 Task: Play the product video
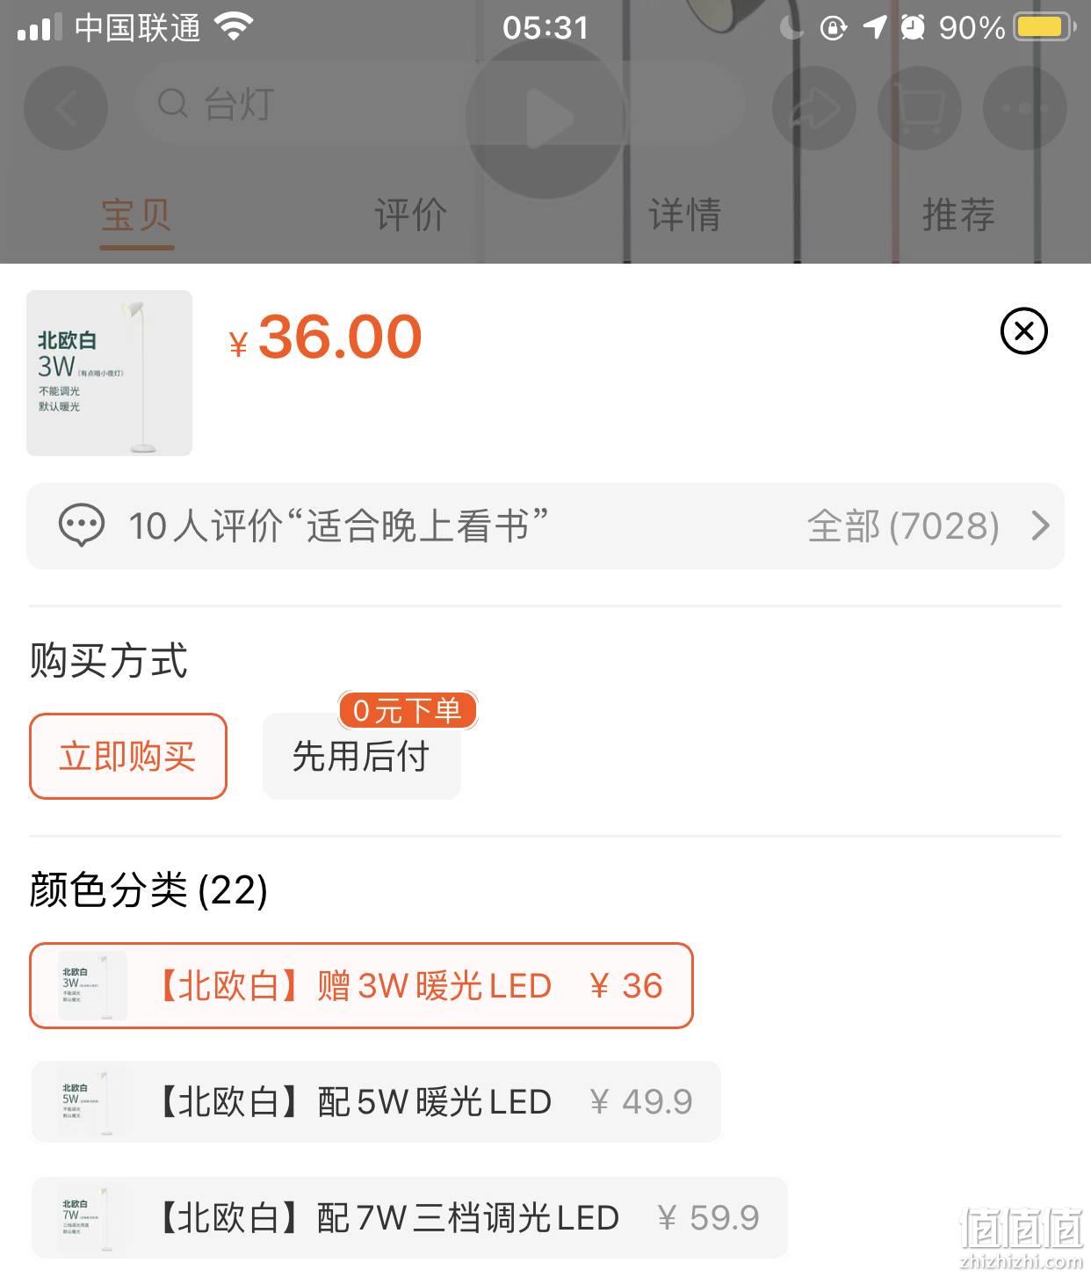[x=545, y=117]
